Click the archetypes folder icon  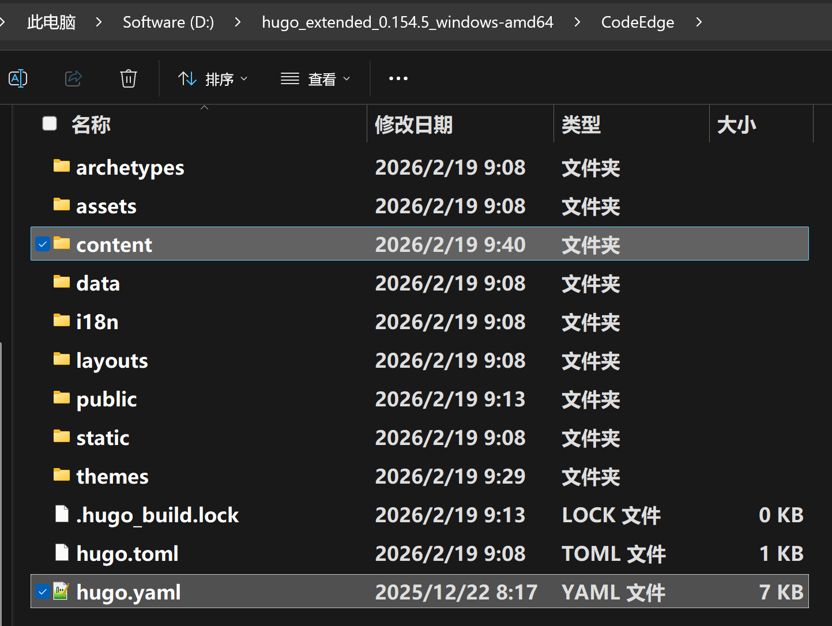pyautogui.click(x=61, y=167)
